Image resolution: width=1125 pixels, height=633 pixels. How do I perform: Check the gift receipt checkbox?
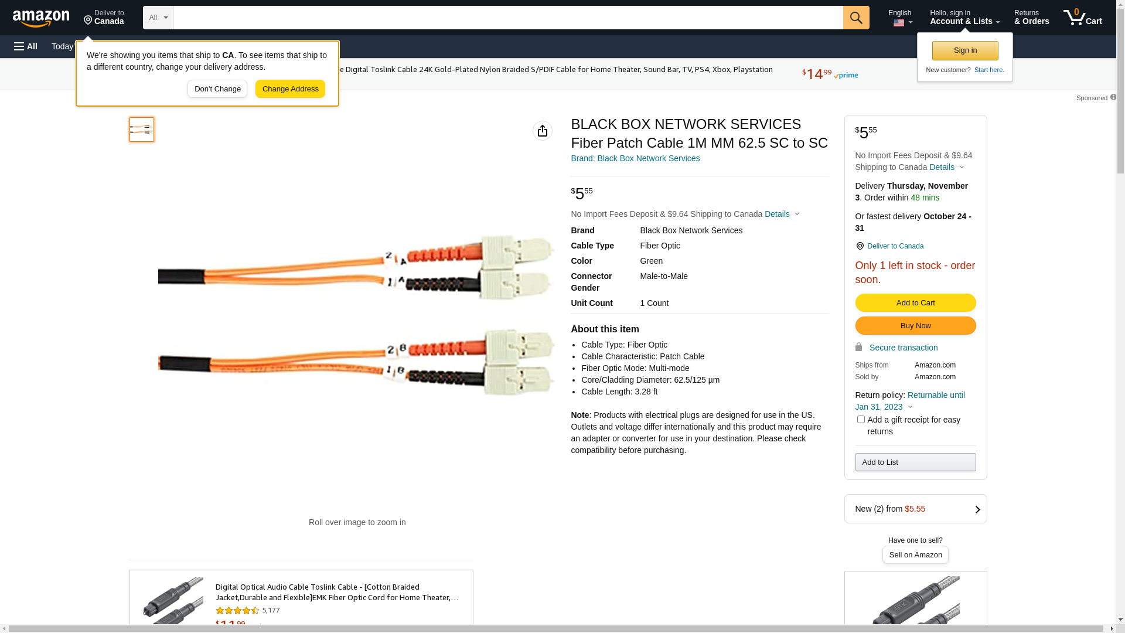[x=861, y=420]
